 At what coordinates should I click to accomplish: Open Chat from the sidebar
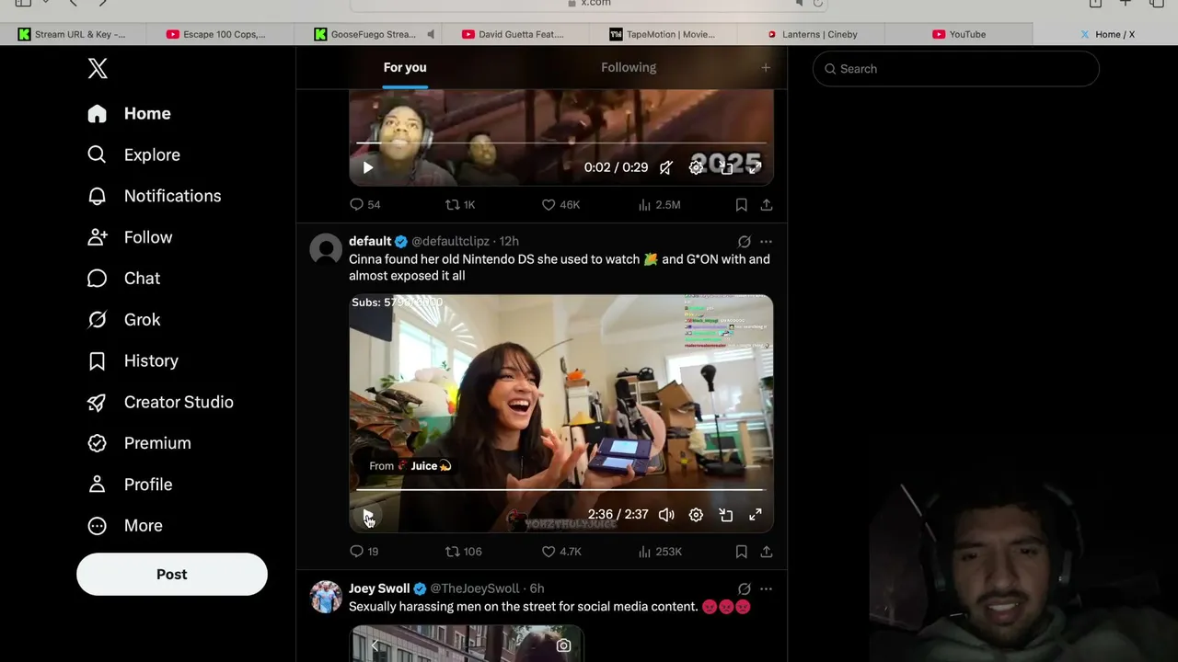click(123, 279)
